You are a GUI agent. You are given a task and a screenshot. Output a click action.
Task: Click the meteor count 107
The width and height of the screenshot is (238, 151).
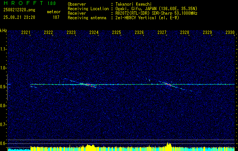pos(56,17)
